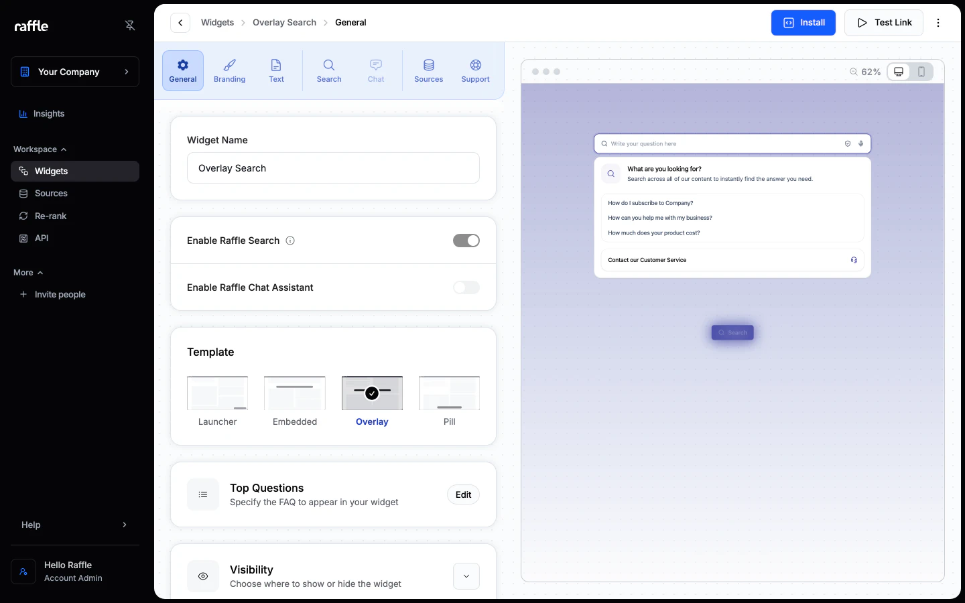Select the Launcher template
The height and width of the screenshot is (603, 965).
[218, 401]
